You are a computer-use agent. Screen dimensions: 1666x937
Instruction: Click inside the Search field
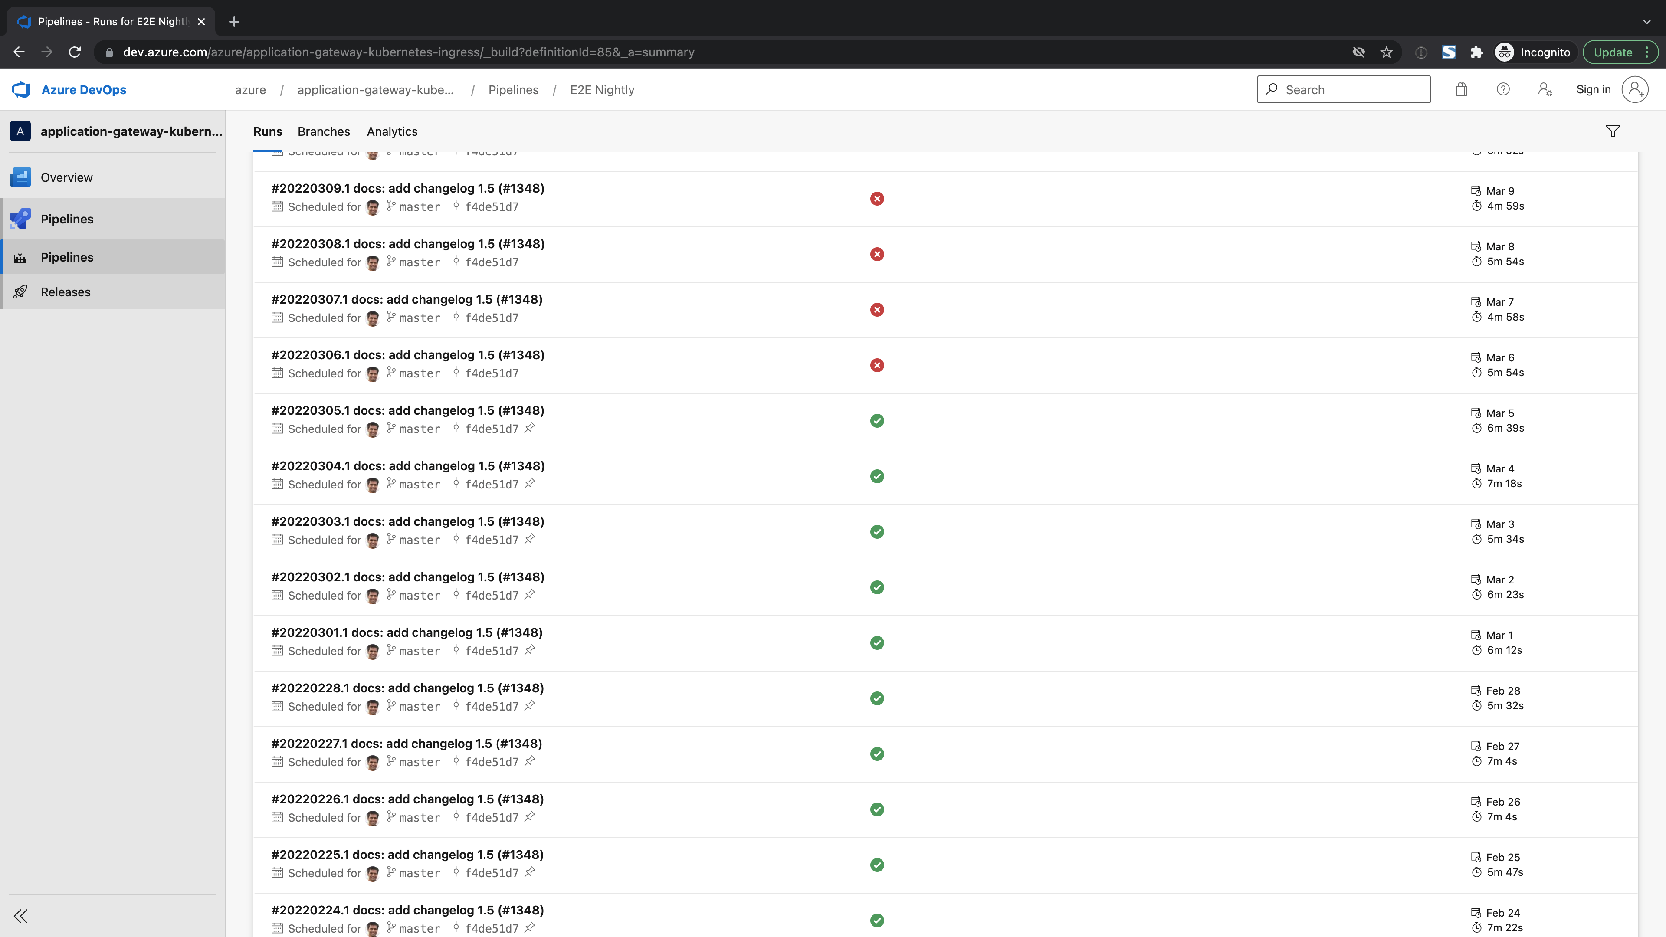click(x=1344, y=89)
